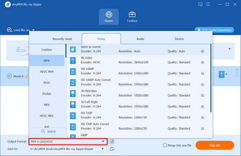Image resolution: width=241 pixels, height=156 pixels.
Task: Switch to the Audio tab
Action: 140,39
